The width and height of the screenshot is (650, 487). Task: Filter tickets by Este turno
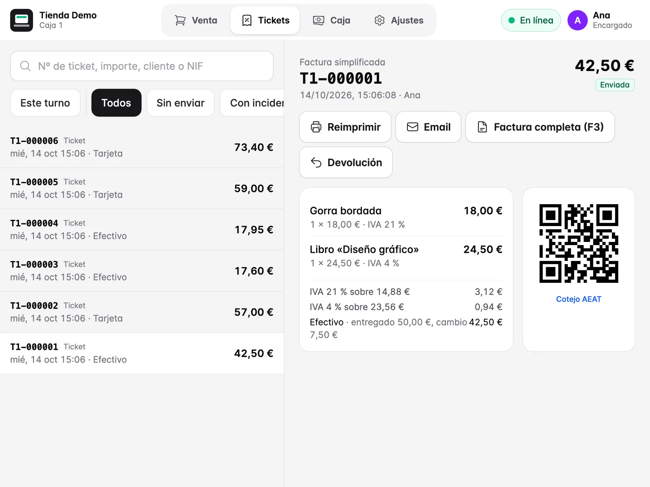click(x=45, y=103)
